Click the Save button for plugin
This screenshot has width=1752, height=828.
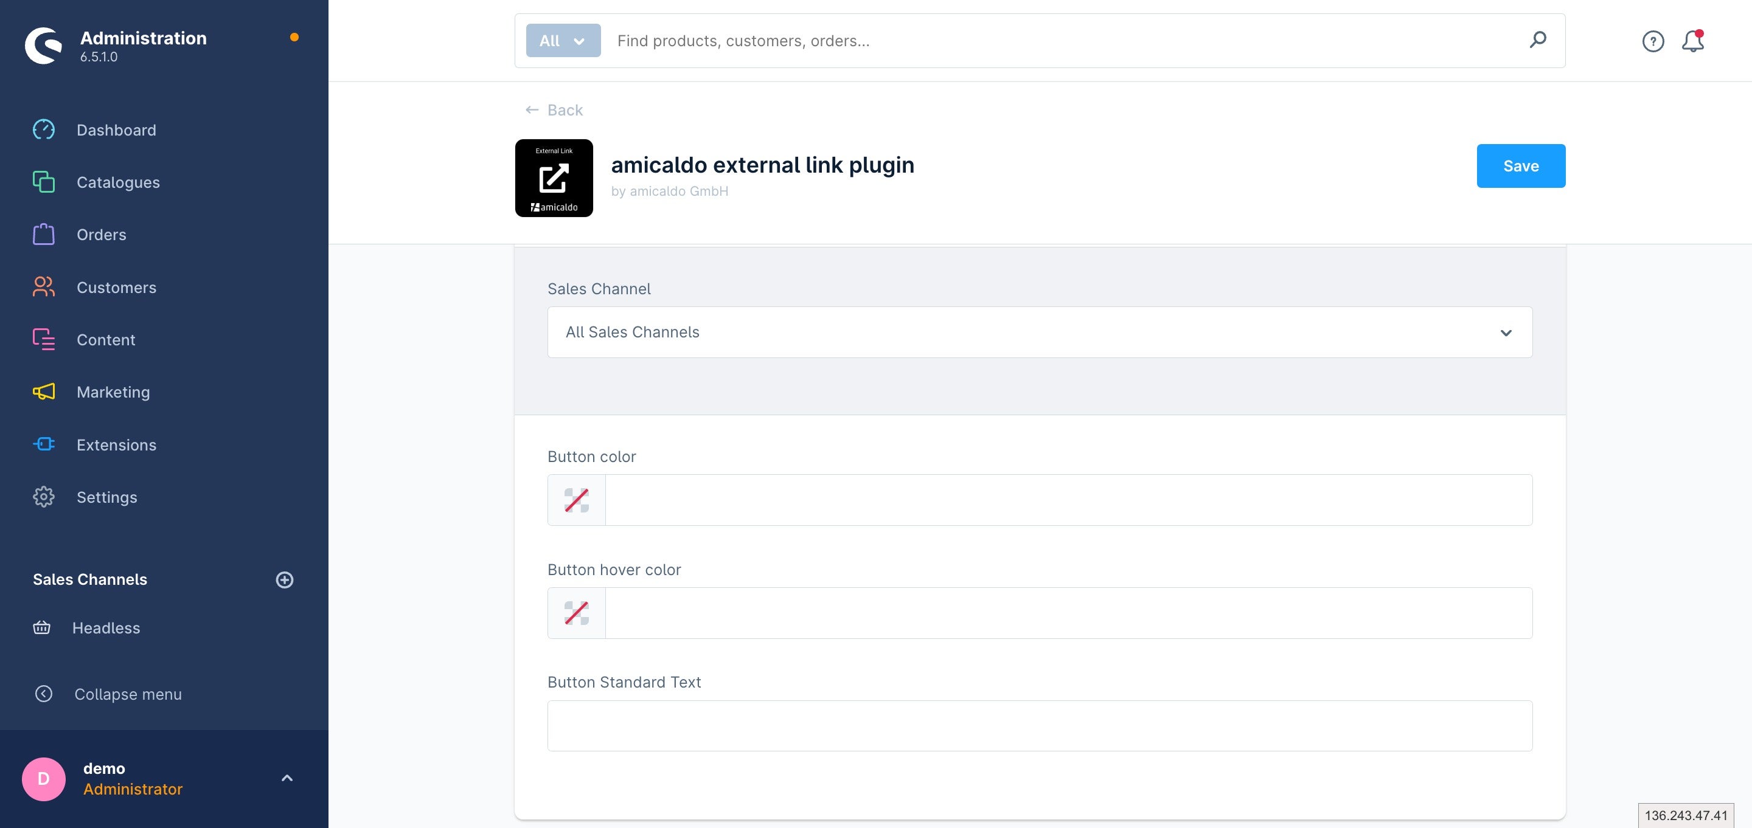point(1521,165)
